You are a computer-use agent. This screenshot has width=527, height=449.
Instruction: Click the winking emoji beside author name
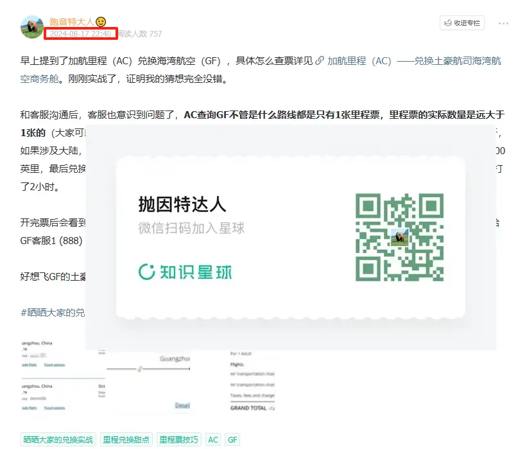(x=101, y=22)
